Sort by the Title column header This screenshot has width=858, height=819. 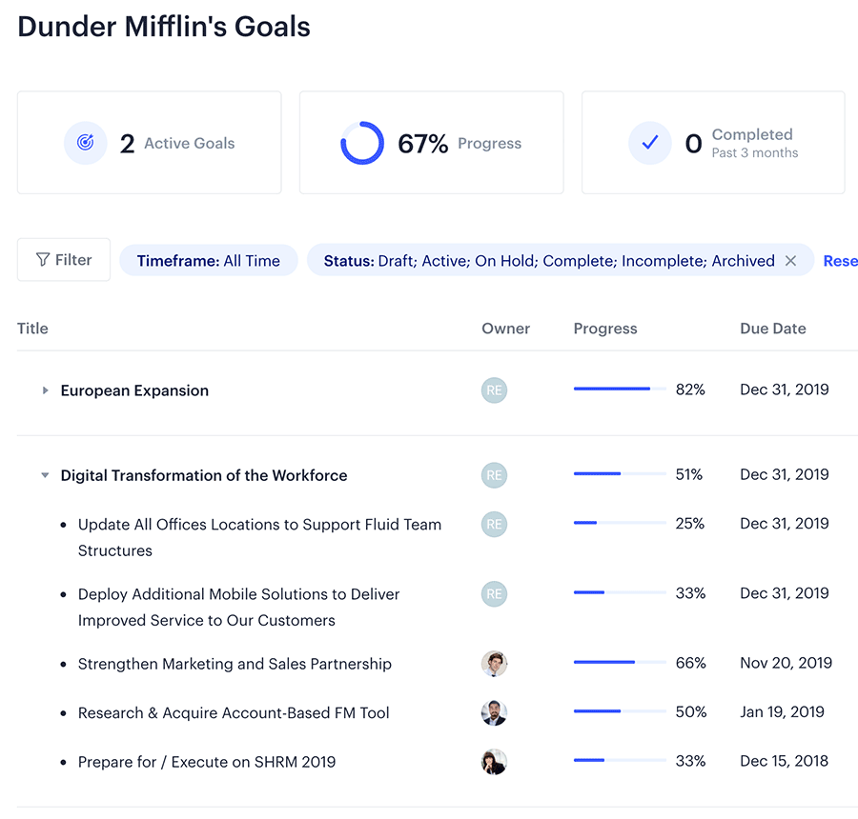click(32, 328)
